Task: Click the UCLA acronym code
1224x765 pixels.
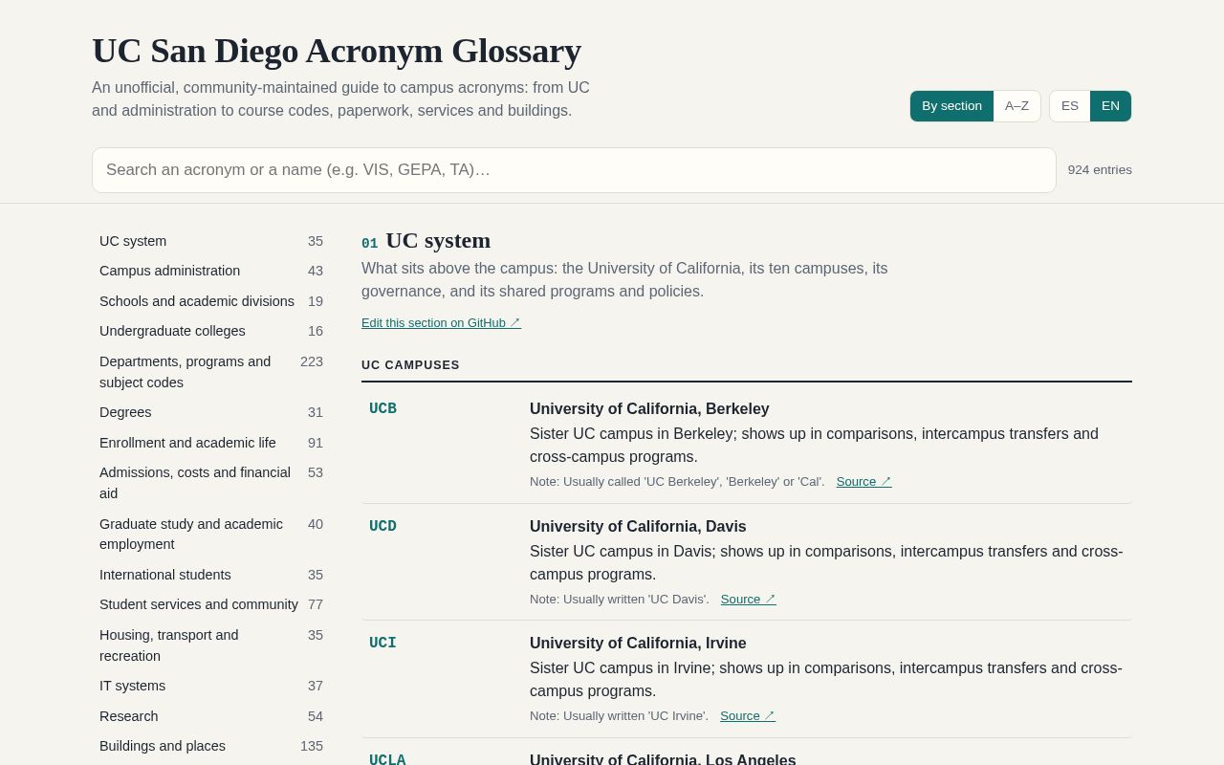Action: click(387, 760)
